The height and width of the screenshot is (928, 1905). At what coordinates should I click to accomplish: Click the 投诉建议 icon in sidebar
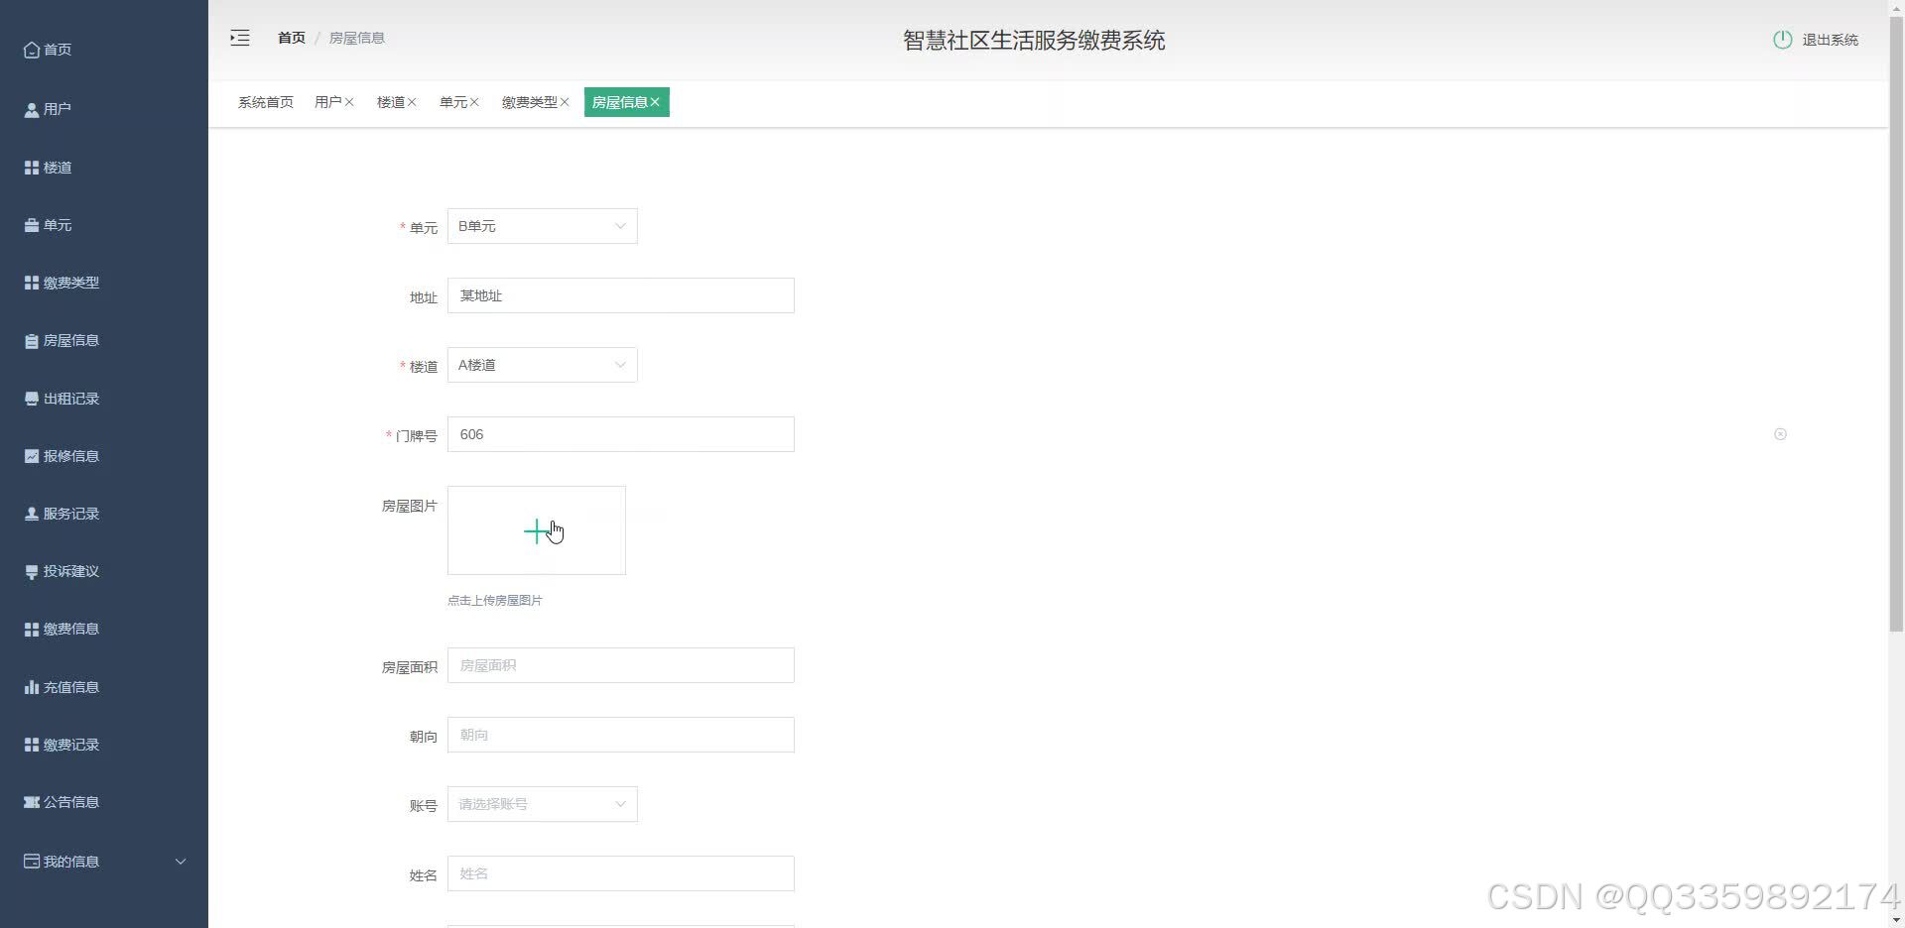32,571
